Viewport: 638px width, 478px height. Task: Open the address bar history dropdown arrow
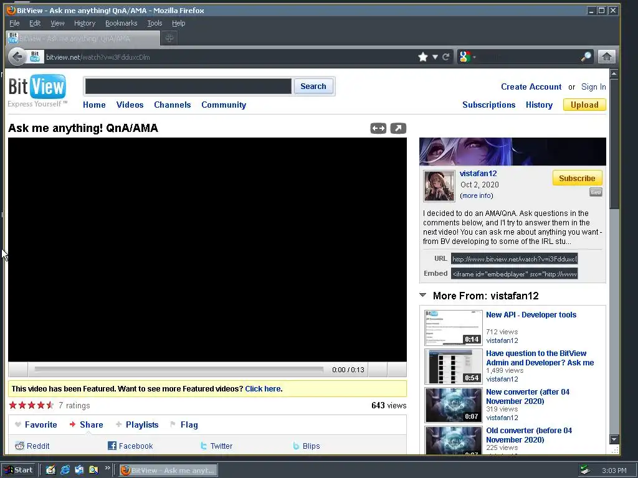(435, 57)
